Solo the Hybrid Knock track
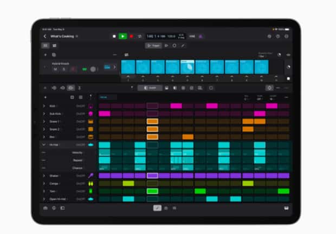 [63, 69]
